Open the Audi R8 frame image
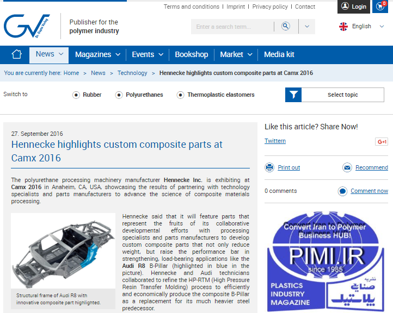393x313 pixels. pos(63,251)
